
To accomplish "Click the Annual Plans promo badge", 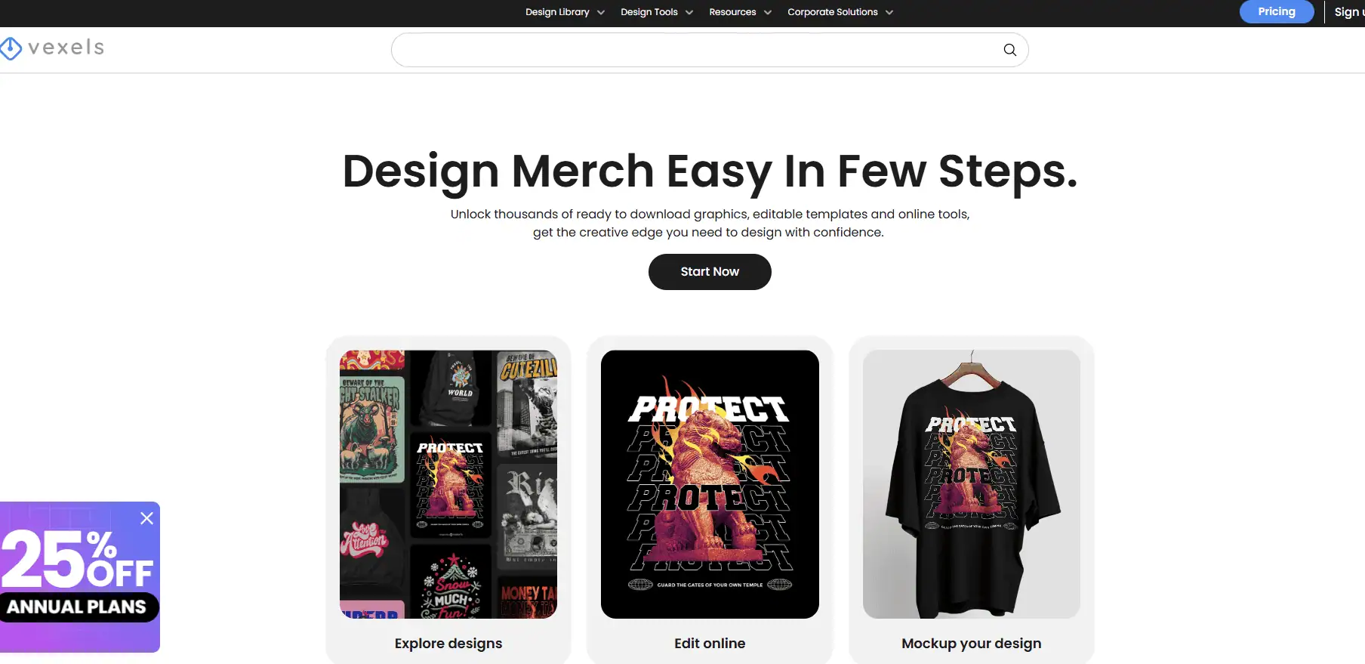I will coord(77,607).
